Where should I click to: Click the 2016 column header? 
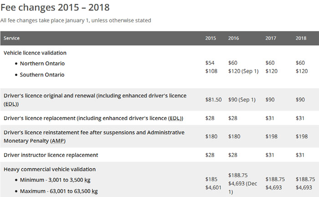pyautogui.click(x=233, y=38)
